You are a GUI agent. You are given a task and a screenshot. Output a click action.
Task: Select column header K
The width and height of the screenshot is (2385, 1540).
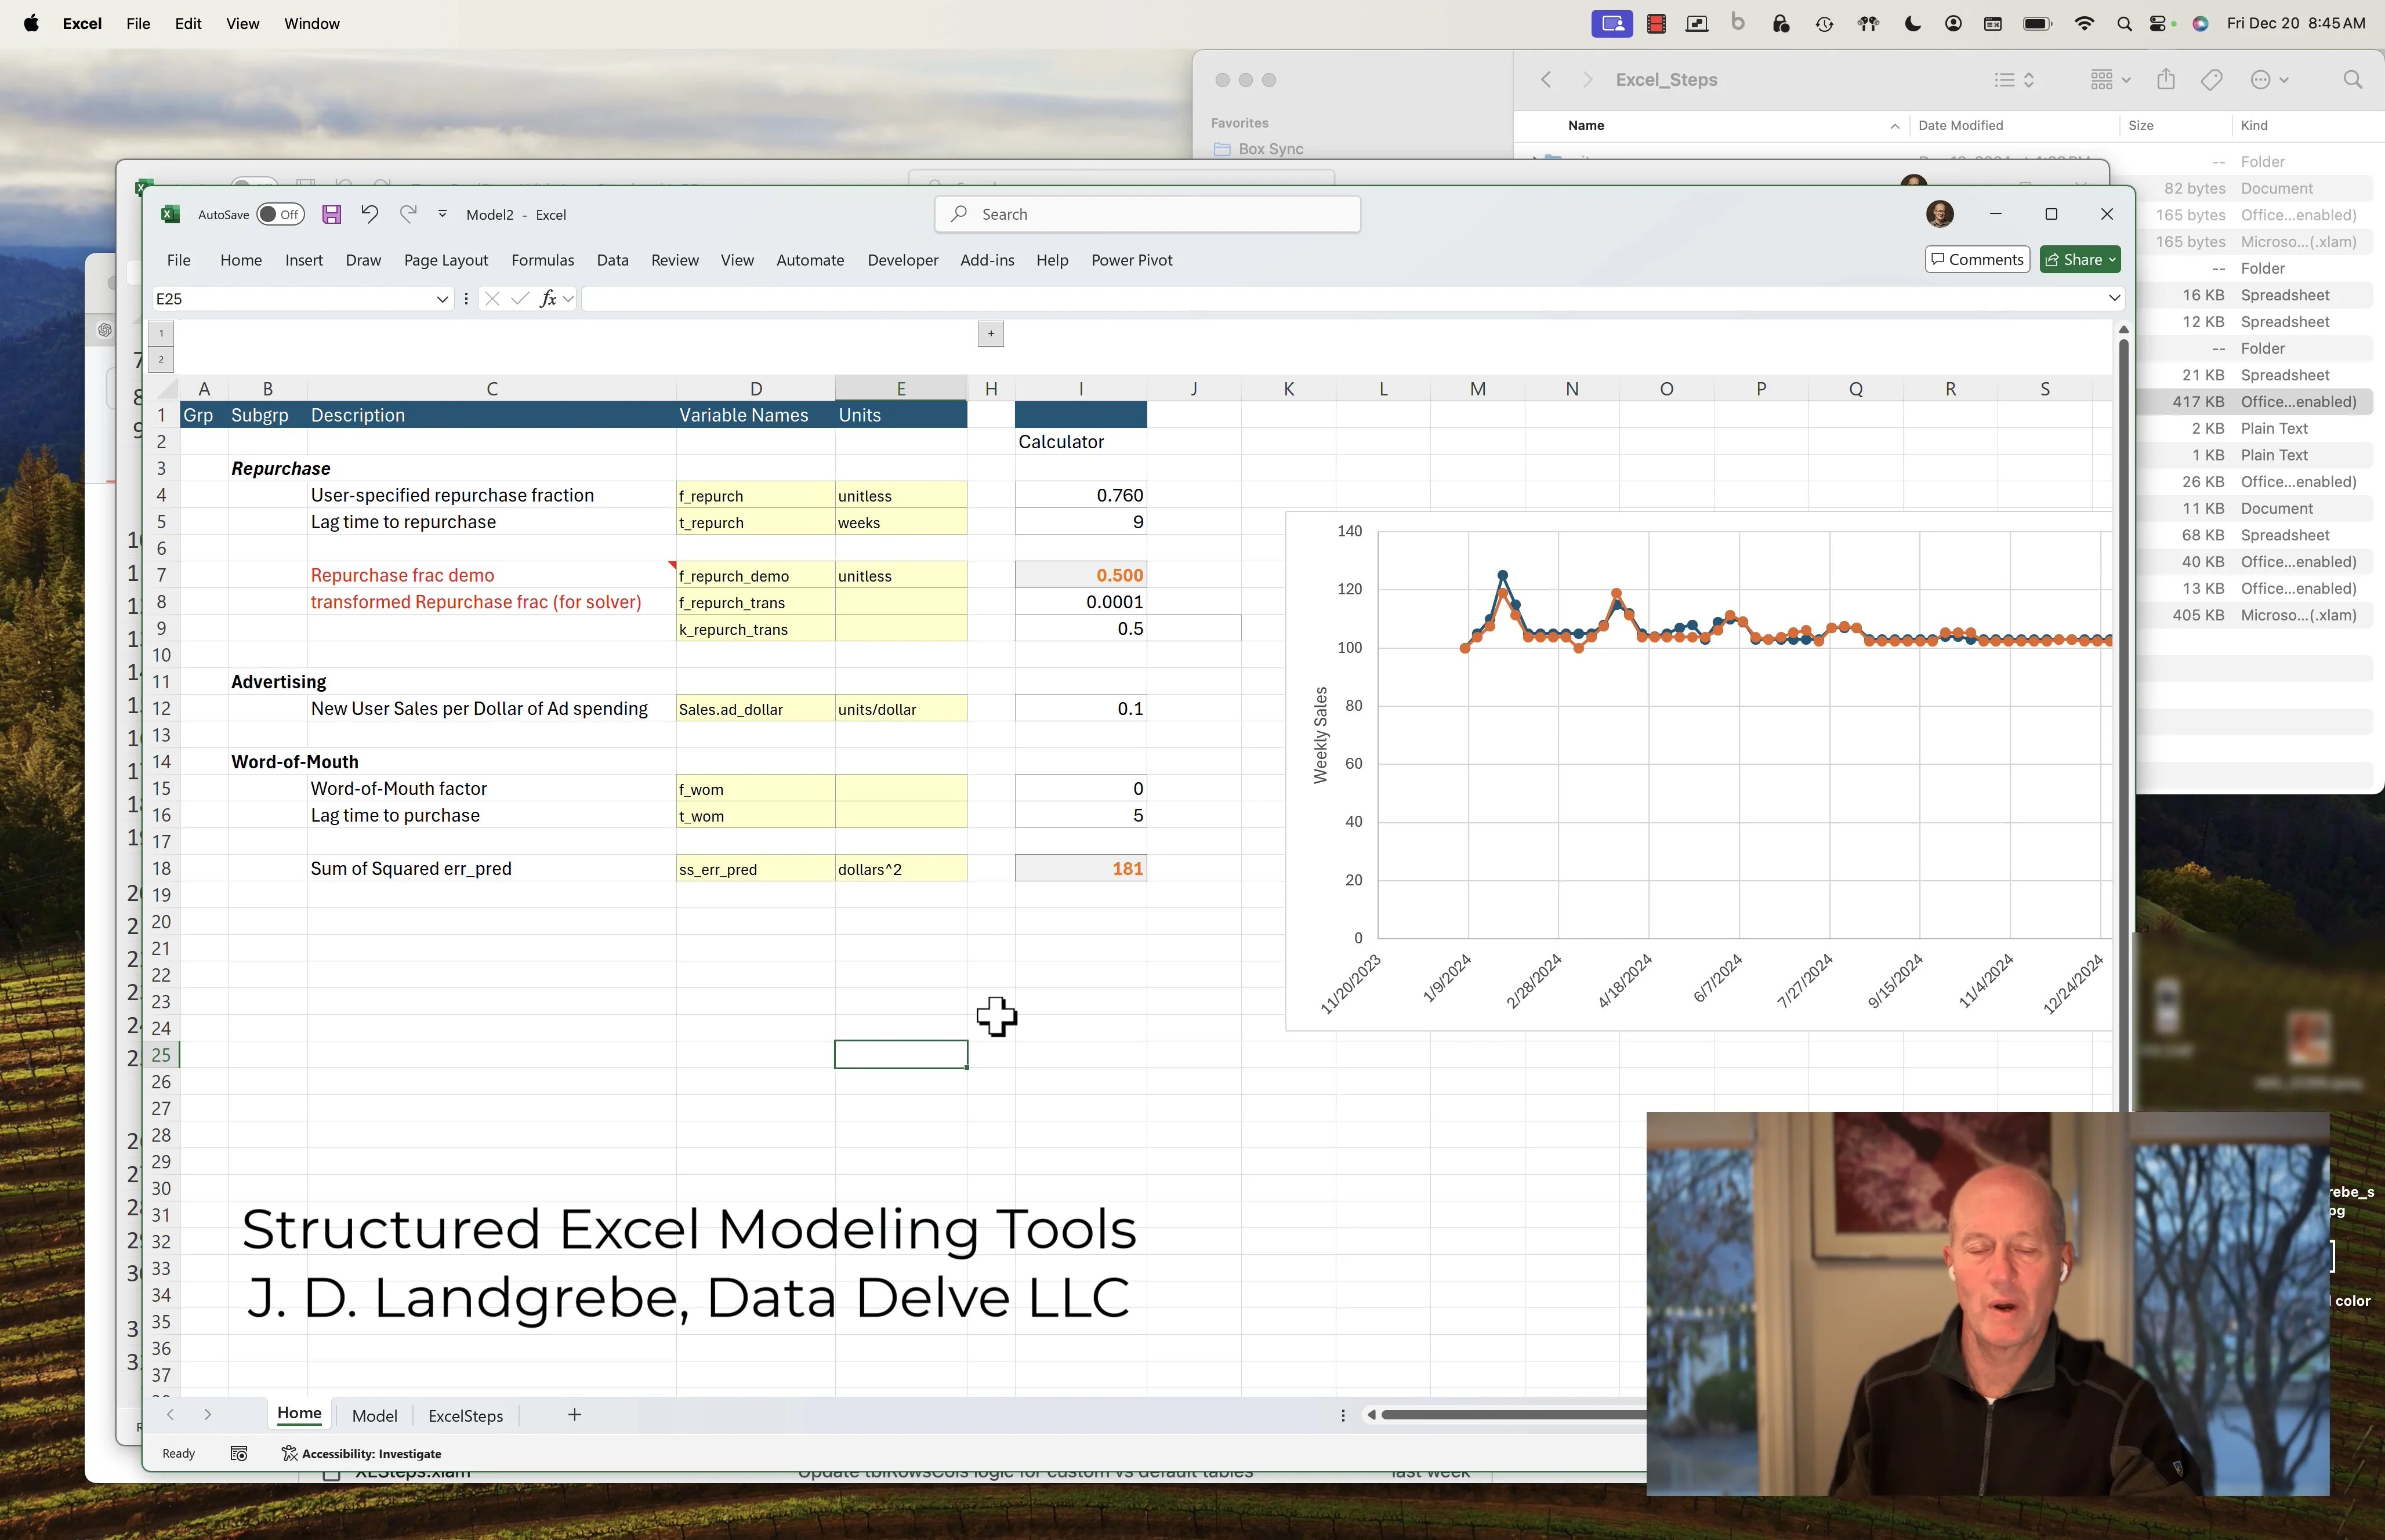pos(1289,388)
